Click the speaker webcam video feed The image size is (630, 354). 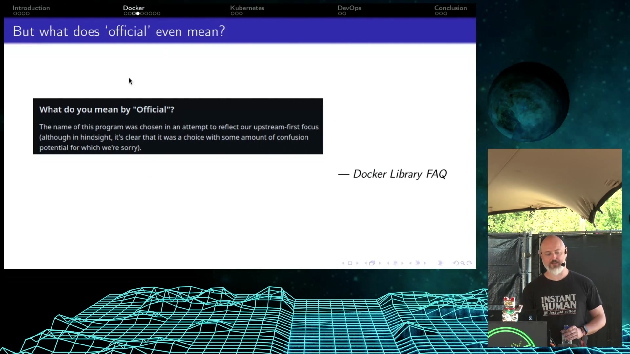[x=555, y=248]
